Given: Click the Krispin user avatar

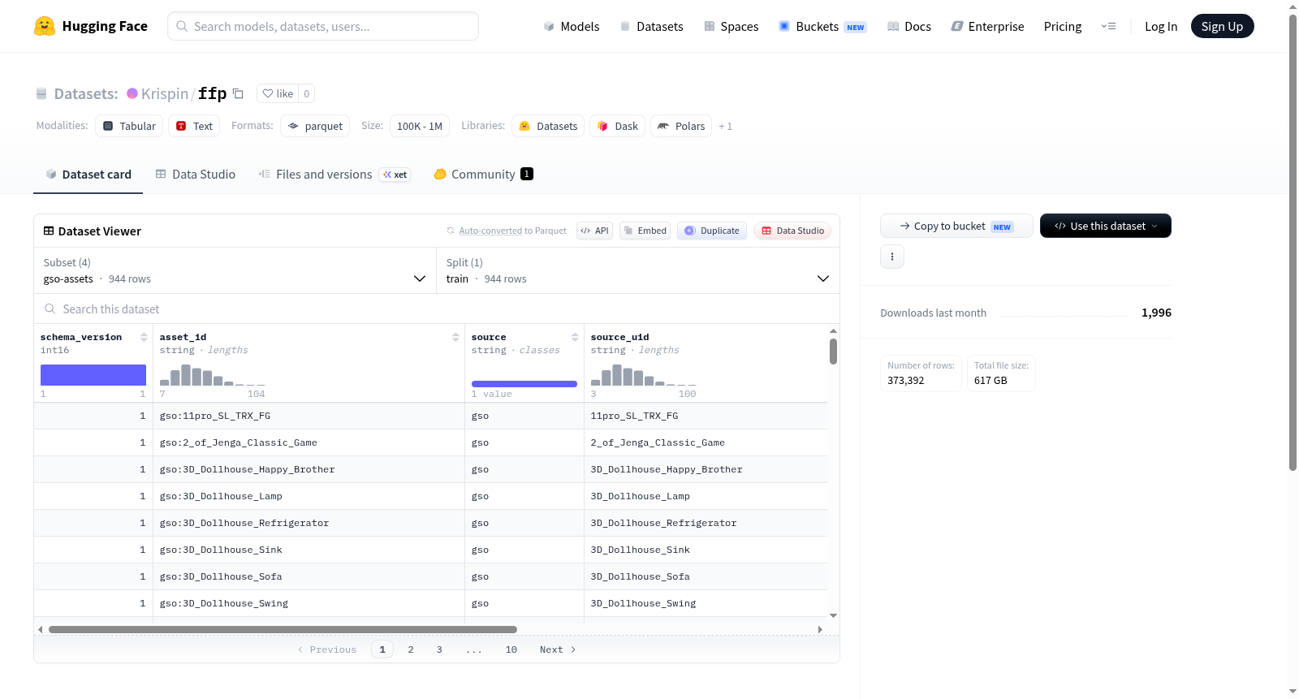Looking at the screenshot, I should click(x=132, y=93).
